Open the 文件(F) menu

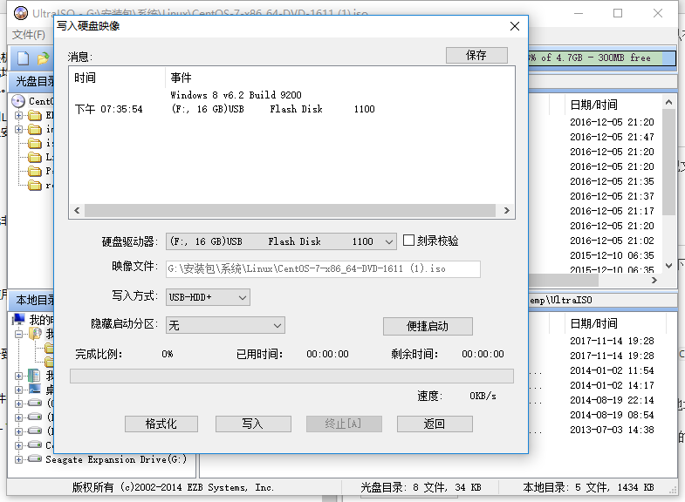29,35
